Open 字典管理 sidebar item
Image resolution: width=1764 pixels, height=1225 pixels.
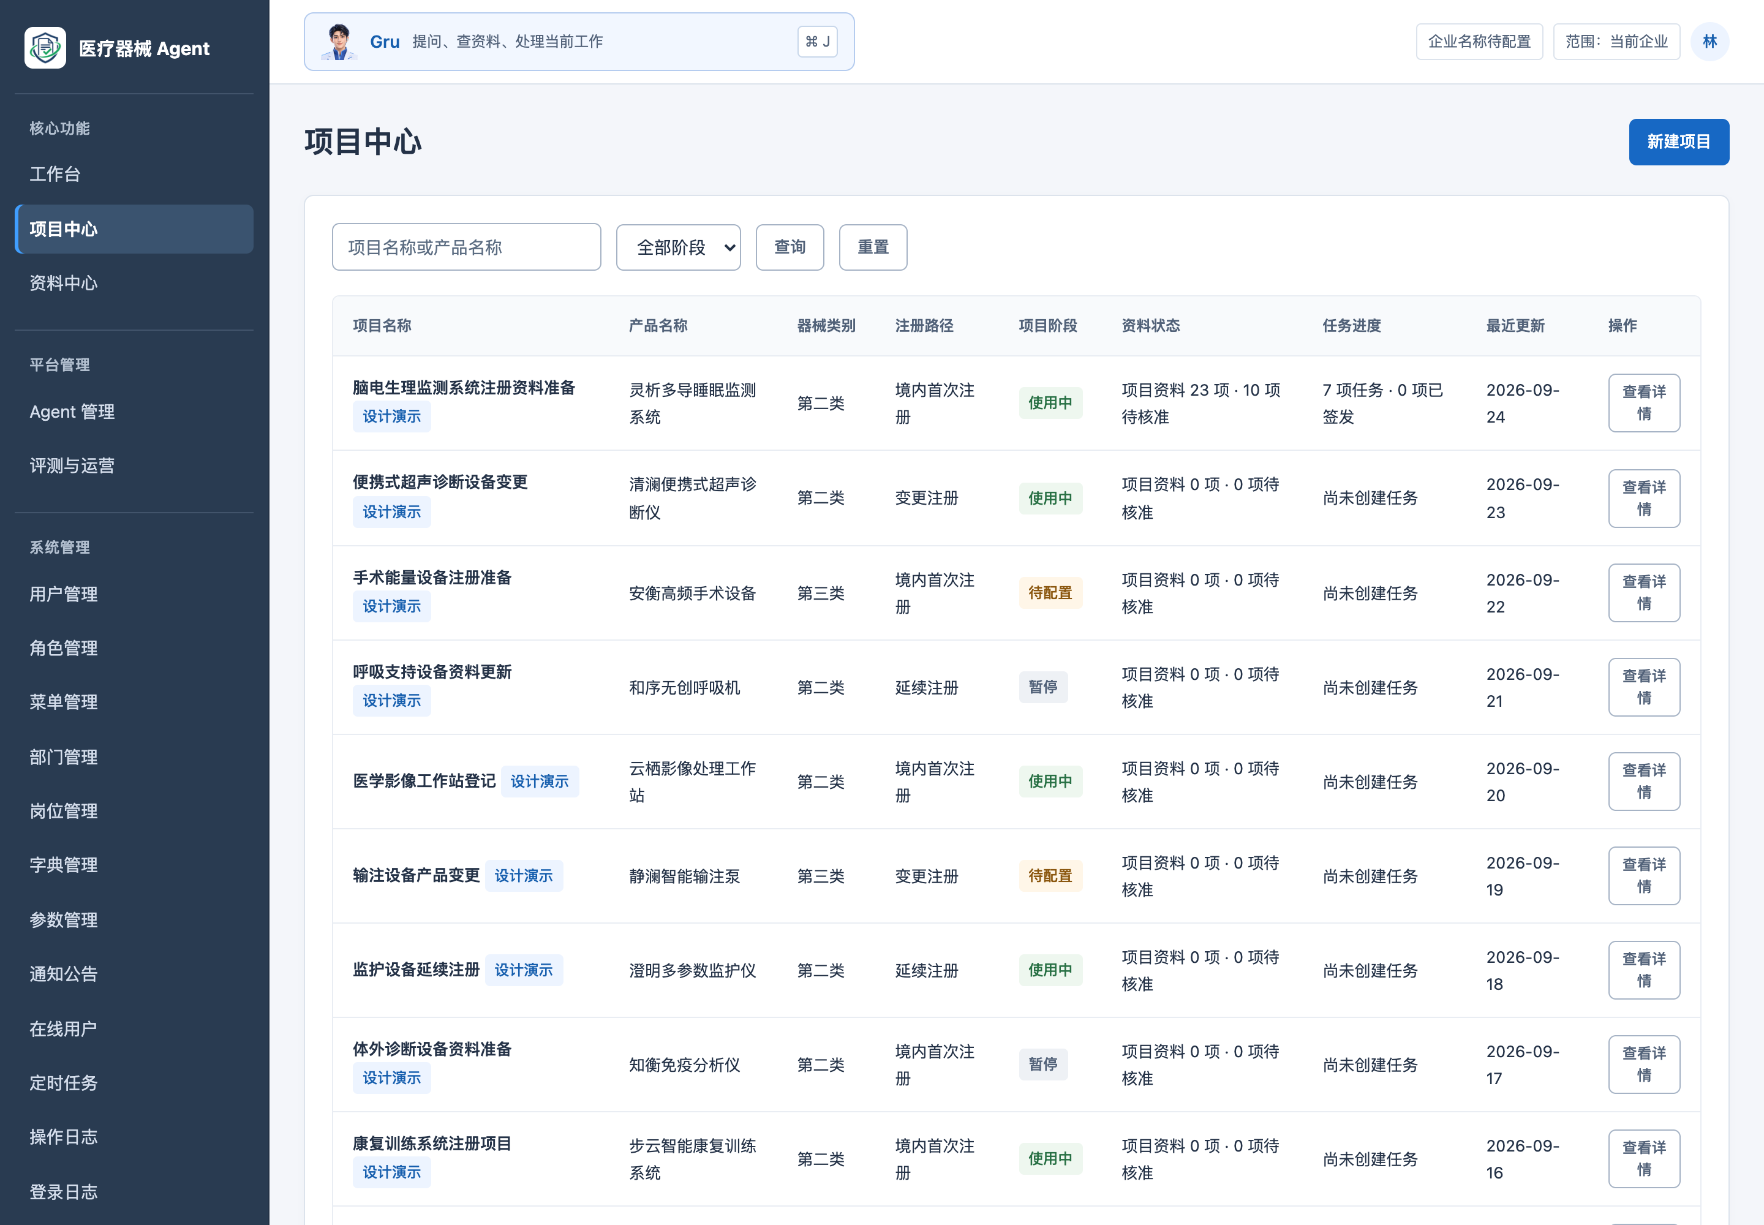coord(134,865)
